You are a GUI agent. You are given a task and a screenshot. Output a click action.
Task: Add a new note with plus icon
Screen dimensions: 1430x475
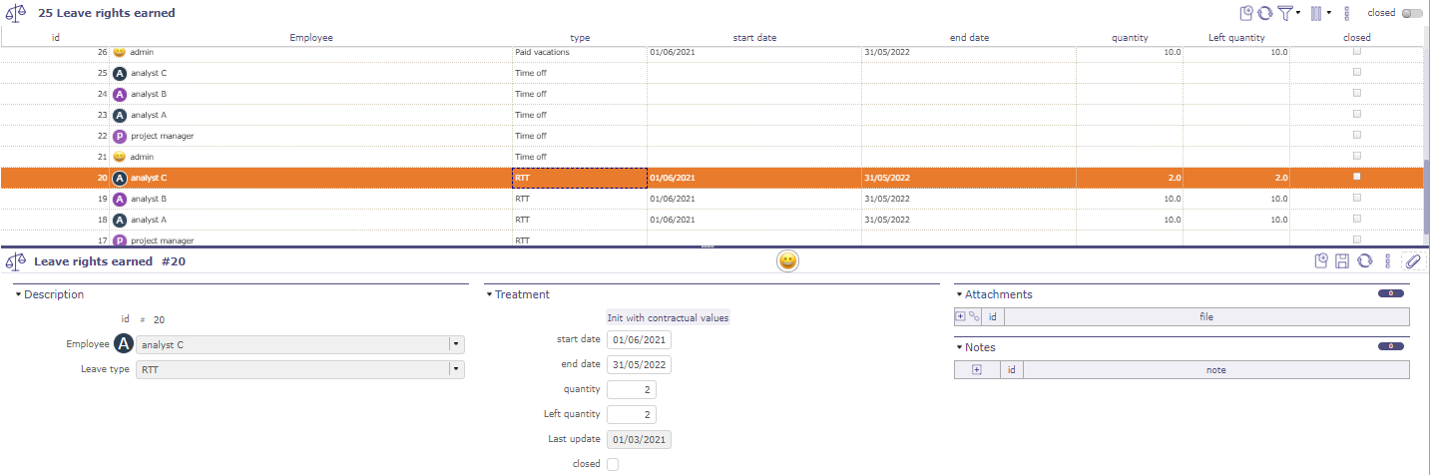tap(977, 370)
